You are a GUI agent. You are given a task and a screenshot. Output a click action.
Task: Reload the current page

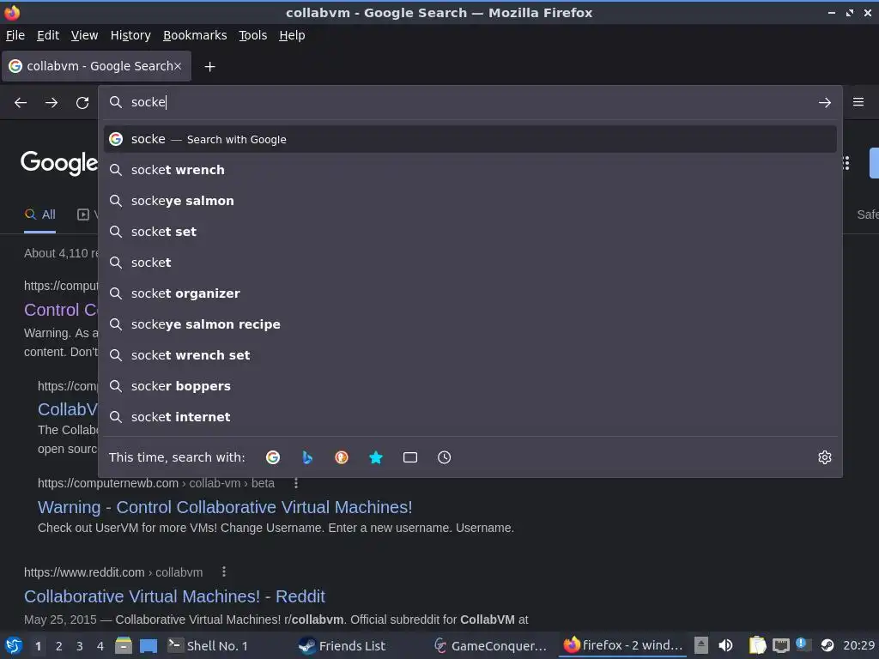point(82,103)
